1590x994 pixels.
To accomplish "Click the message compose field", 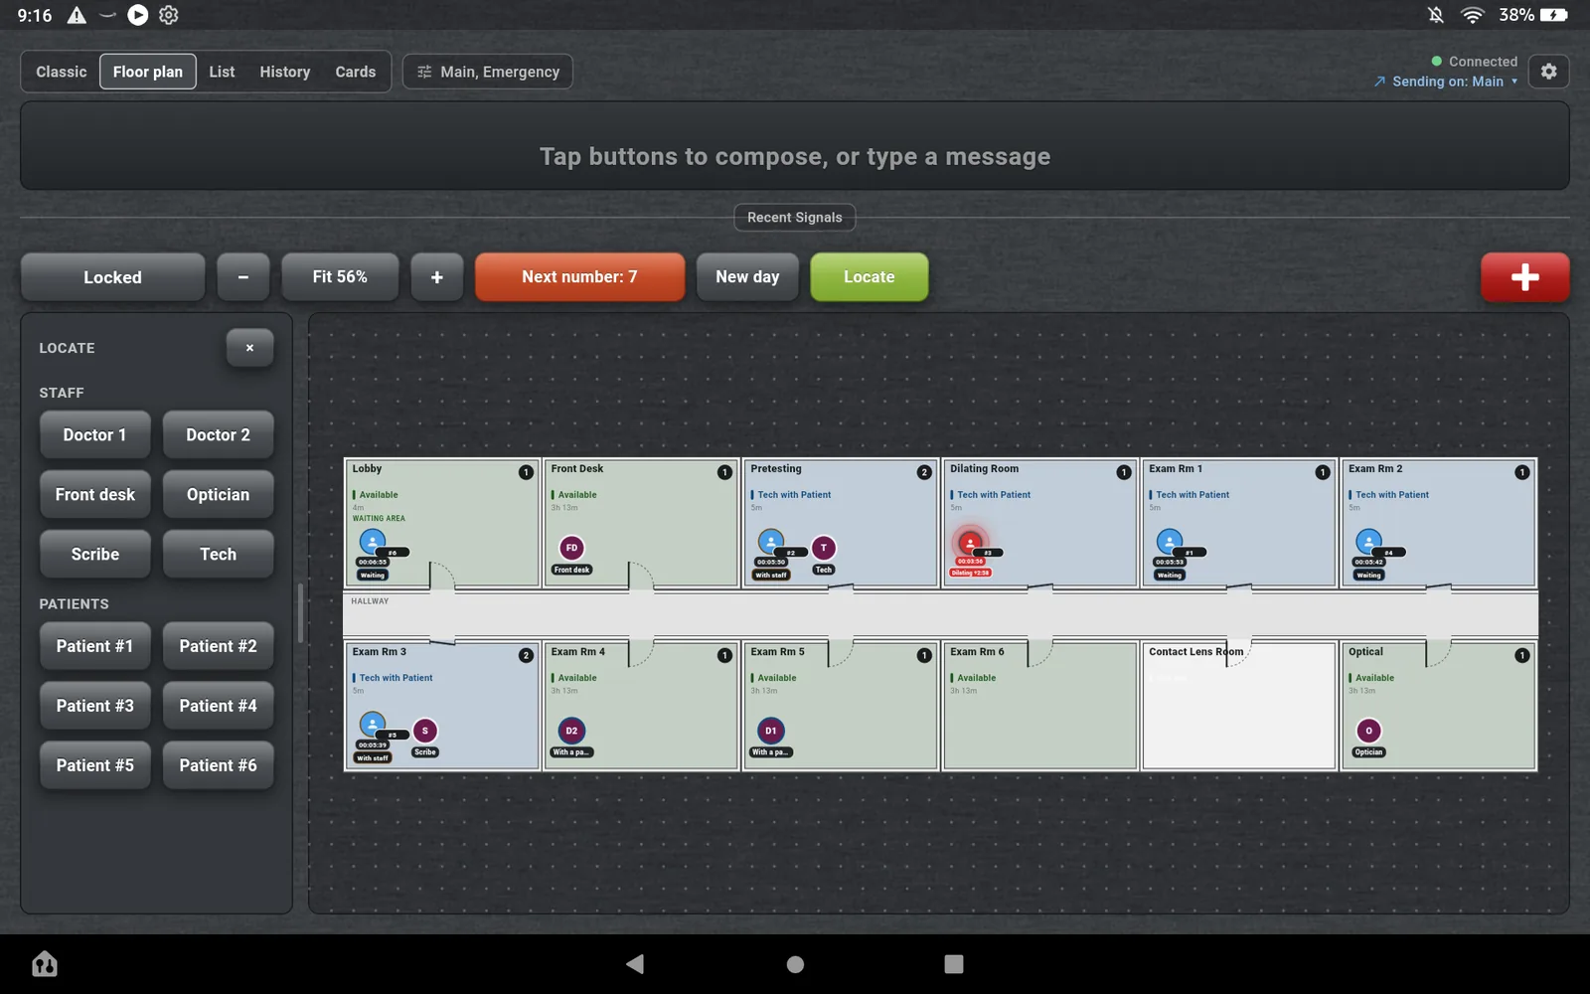I will [x=795, y=146].
